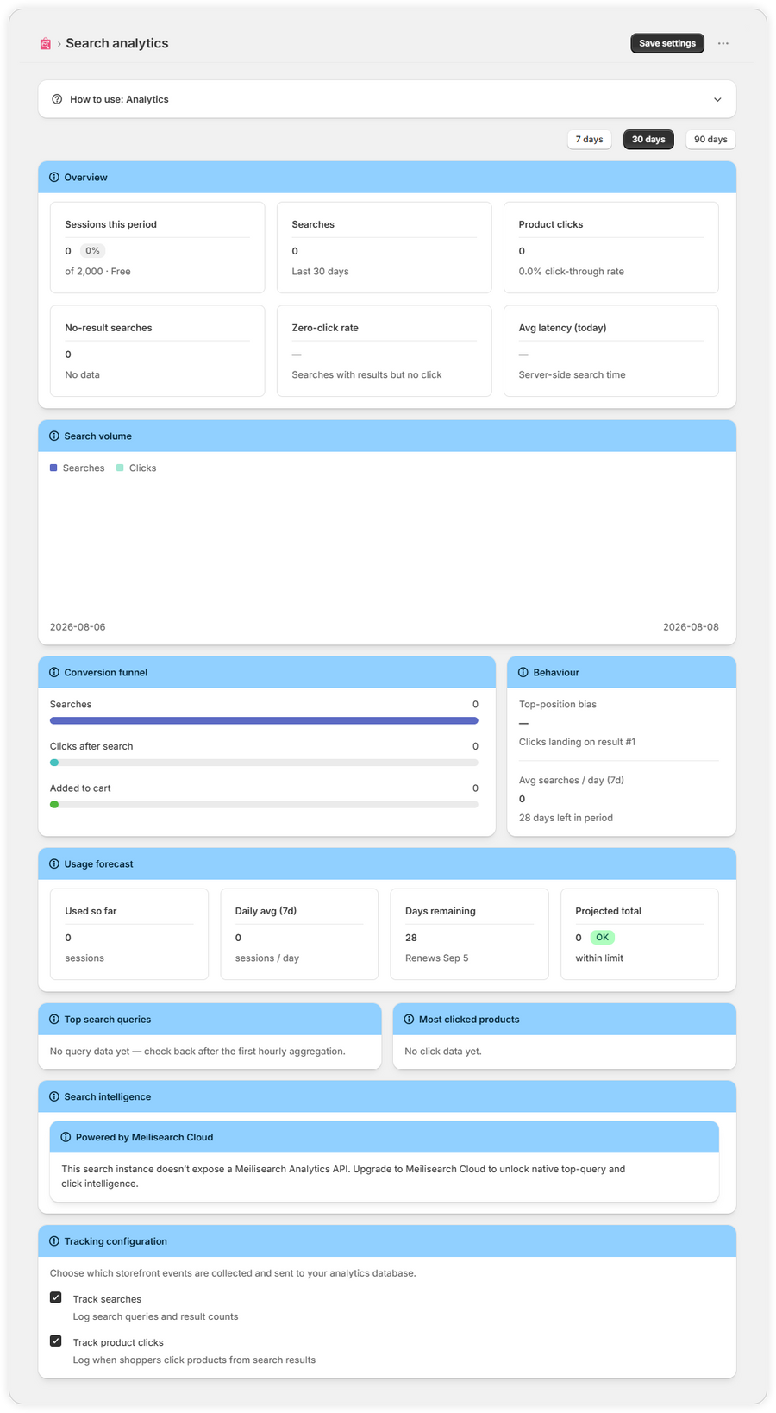This screenshot has width=776, height=1413.
Task: Click the info icon next to Behaviour
Action: tap(523, 672)
